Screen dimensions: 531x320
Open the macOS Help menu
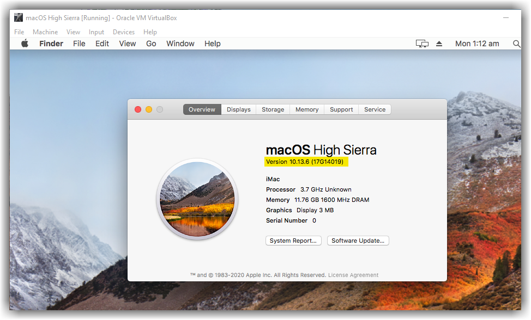(212, 44)
